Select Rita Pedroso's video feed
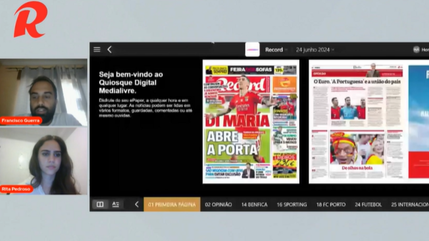Viewport: 429px width, 241px height. [x=44, y=161]
